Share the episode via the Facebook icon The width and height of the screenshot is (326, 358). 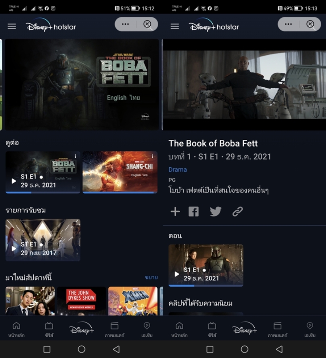point(193,211)
